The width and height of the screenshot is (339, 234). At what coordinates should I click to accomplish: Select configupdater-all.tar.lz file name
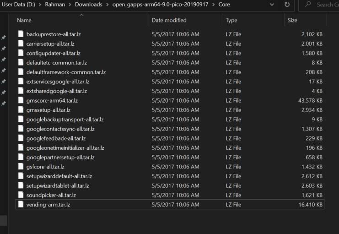pyautogui.click(x=54, y=53)
